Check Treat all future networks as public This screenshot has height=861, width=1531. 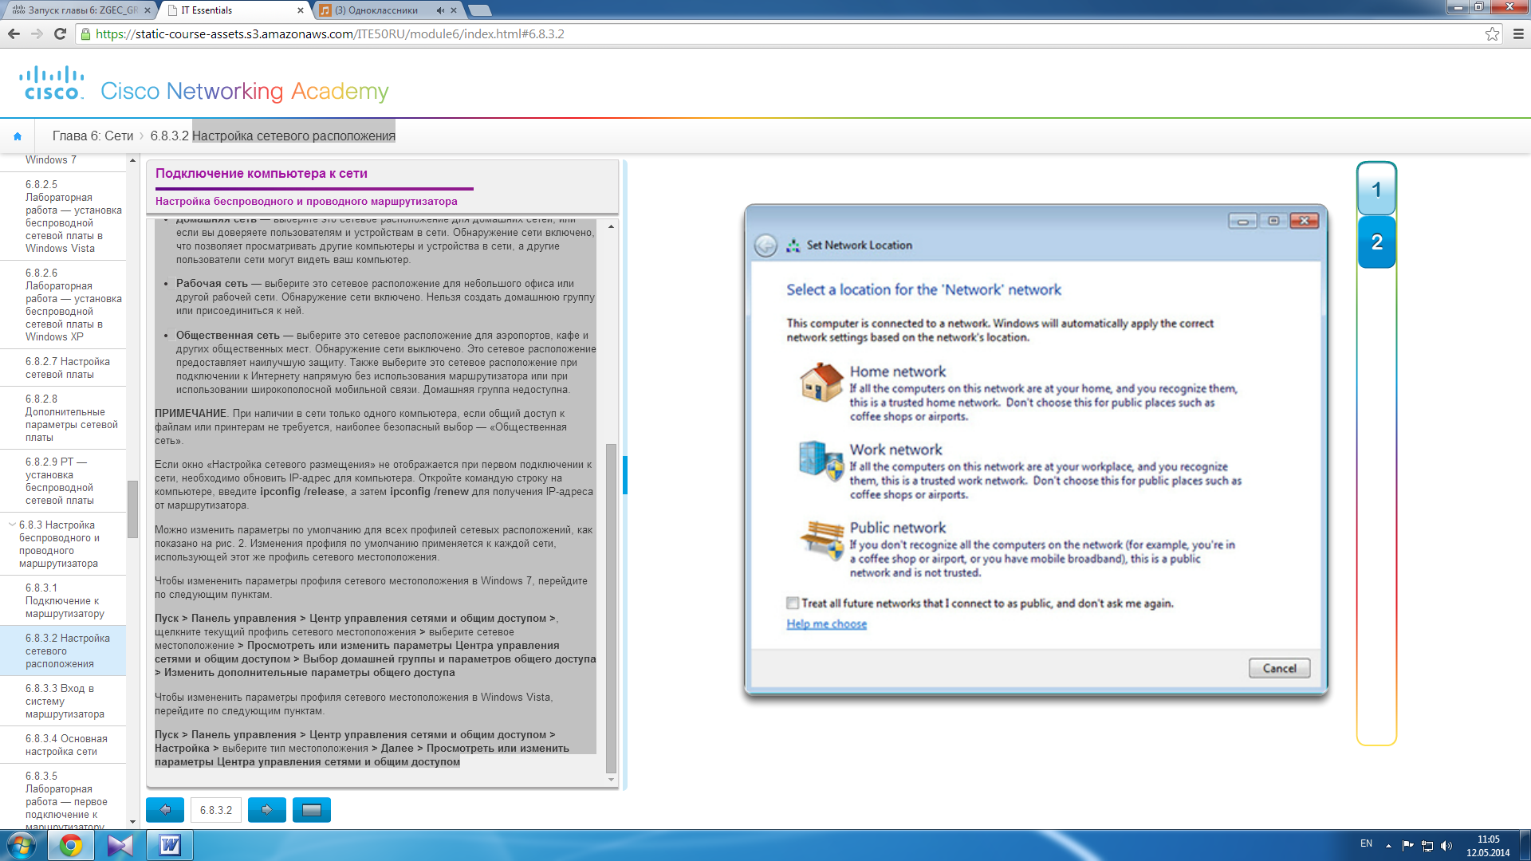click(793, 603)
